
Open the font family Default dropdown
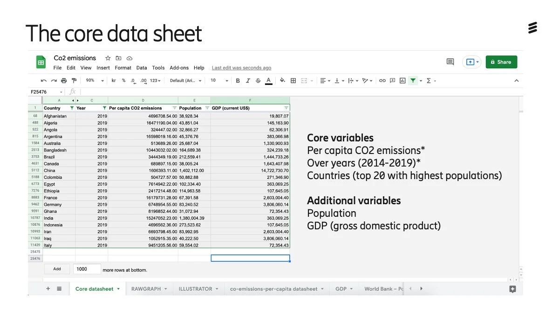[x=186, y=80]
